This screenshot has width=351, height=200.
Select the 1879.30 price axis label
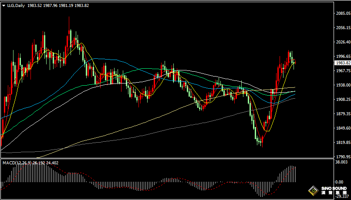pos(343,114)
